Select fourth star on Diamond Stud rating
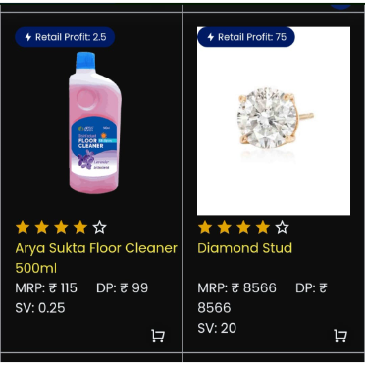Viewport: 365px width, 365px height. [263, 227]
